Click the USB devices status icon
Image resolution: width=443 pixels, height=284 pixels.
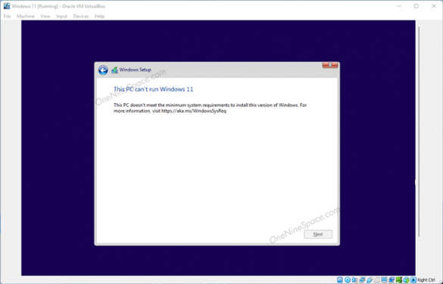pyautogui.click(x=370, y=279)
